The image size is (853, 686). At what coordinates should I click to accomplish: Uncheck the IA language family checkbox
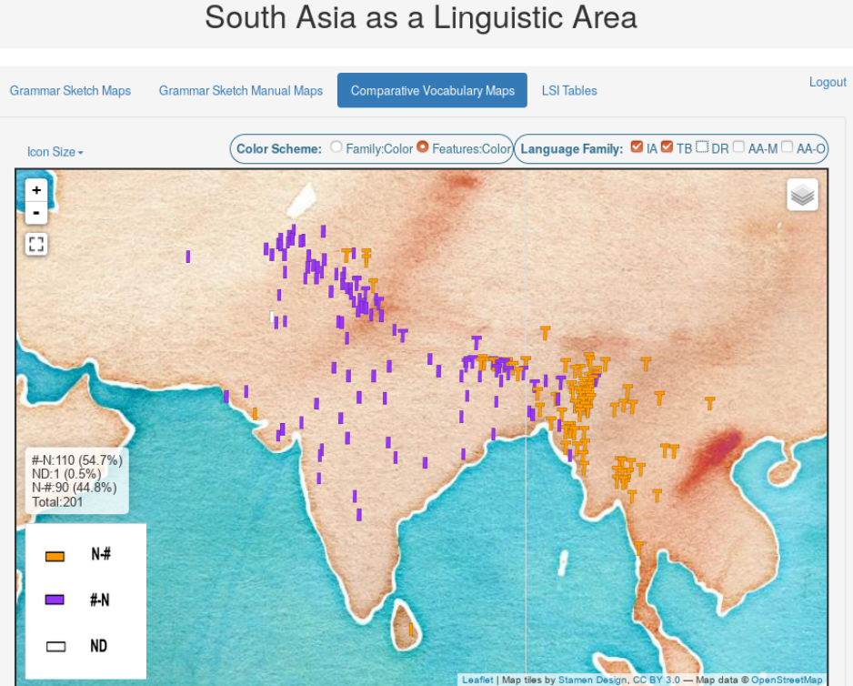(x=637, y=147)
